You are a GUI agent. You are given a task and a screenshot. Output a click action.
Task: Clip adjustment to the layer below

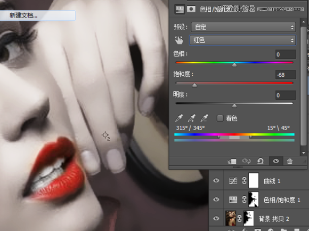click(x=232, y=161)
